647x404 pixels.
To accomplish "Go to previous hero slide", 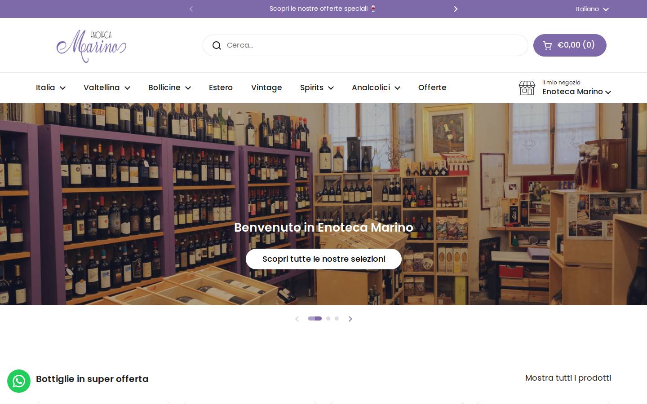I will (297, 319).
